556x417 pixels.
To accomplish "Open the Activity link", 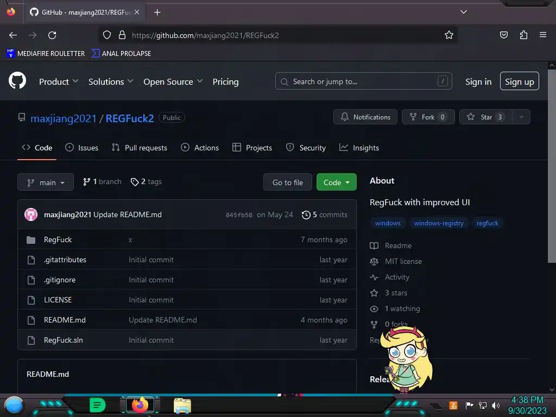I will (390, 277).
